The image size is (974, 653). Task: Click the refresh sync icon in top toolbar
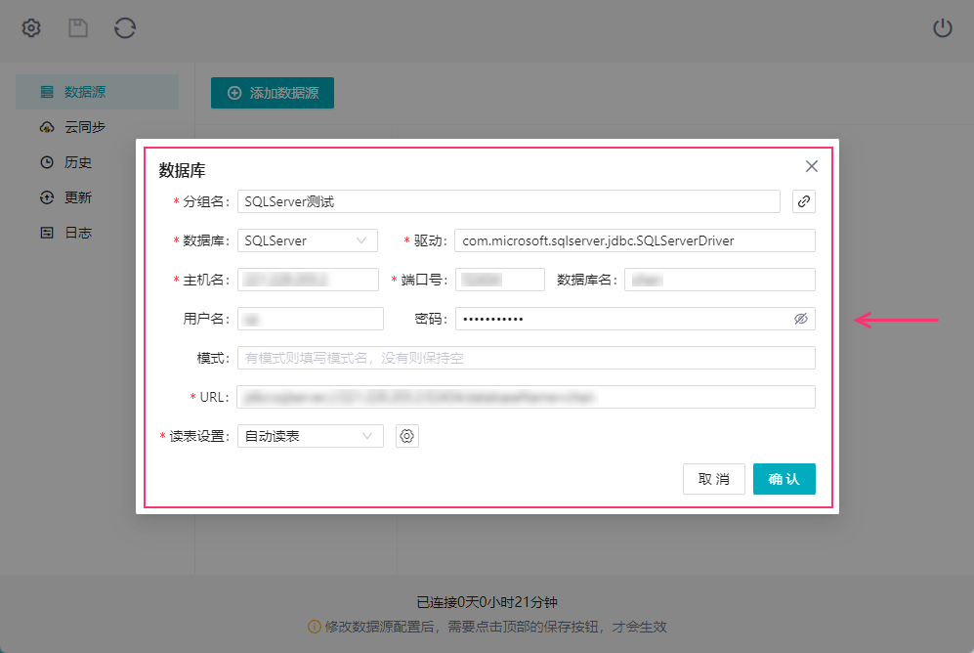125,28
